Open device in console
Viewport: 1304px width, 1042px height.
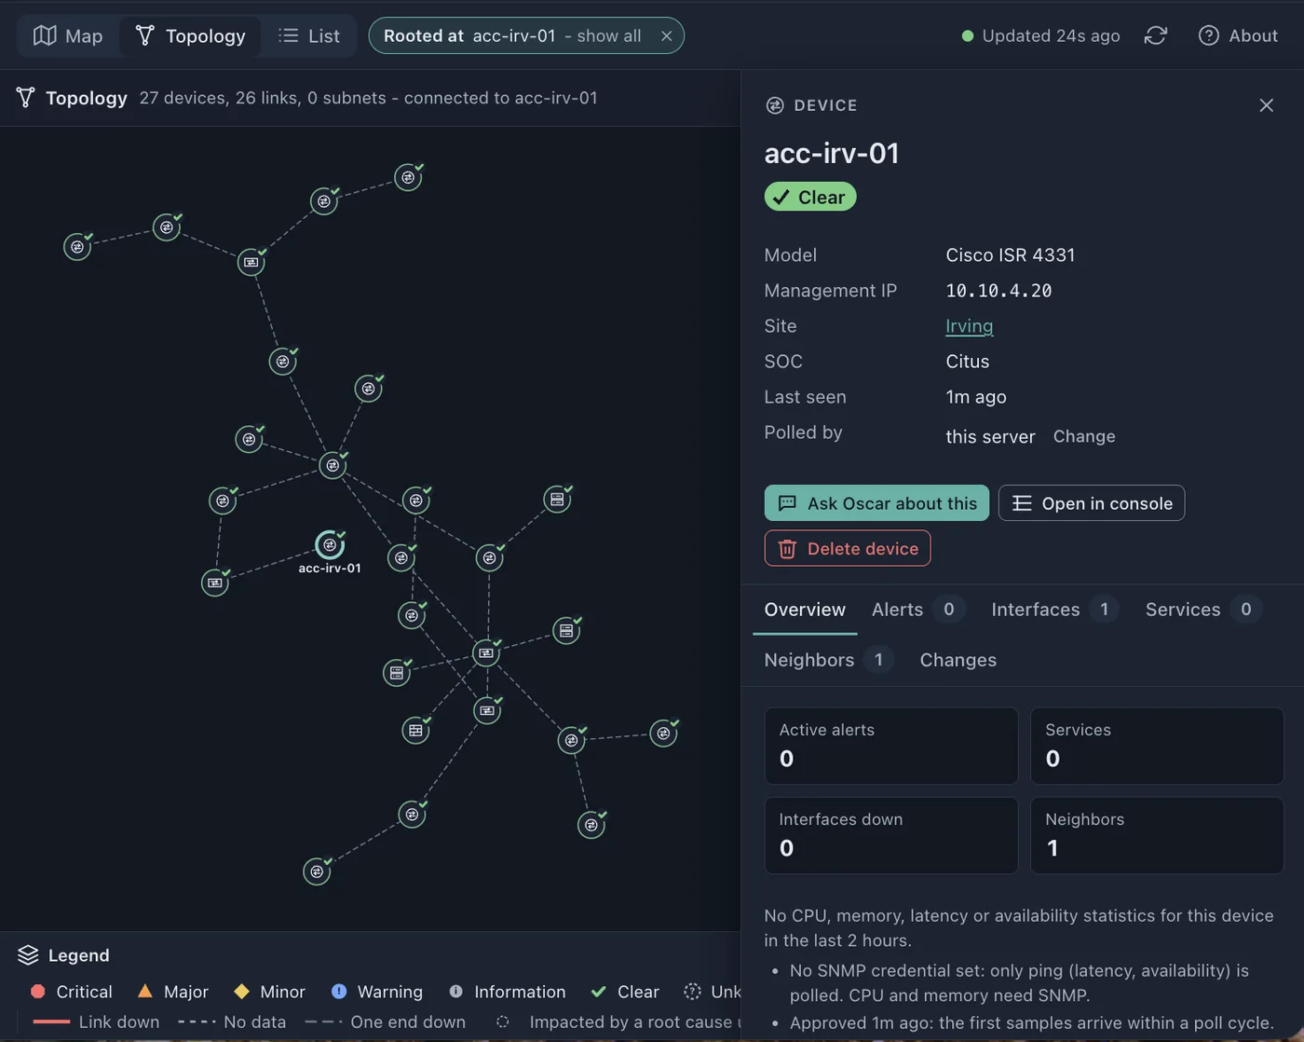click(1092, 503)
